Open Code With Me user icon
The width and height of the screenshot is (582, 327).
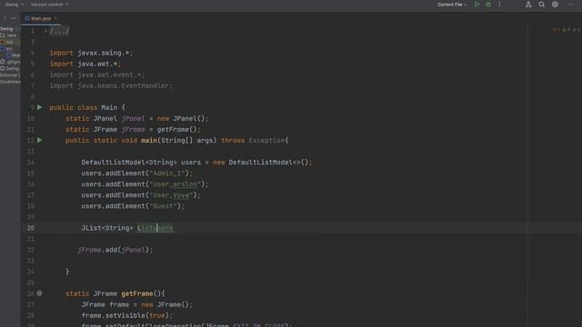point(528,5)
